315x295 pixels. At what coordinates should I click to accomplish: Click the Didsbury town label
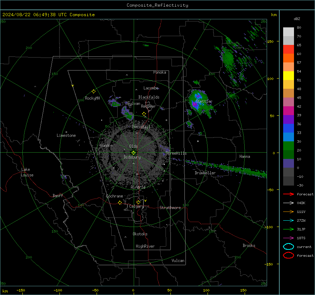[132, 157]
